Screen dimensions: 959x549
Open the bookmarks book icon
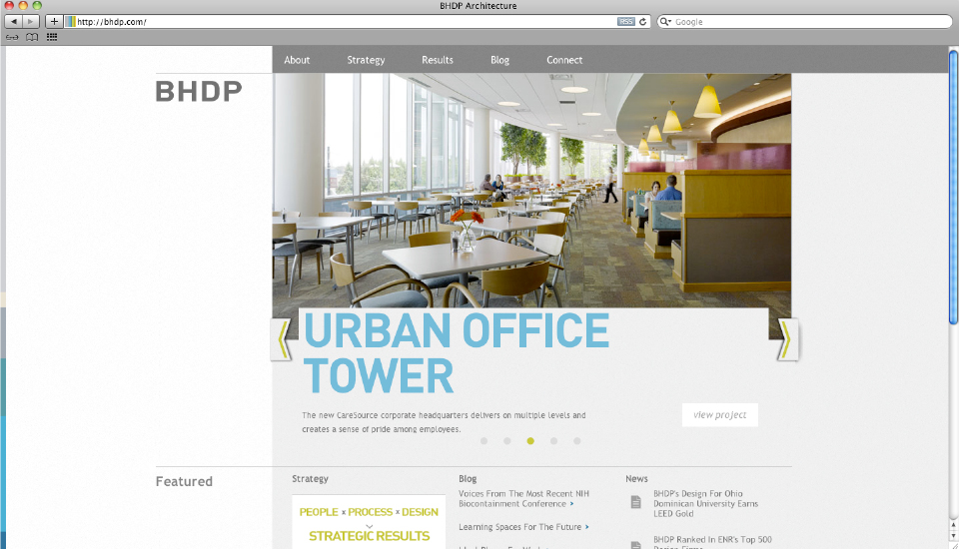pyautogui.click(x=32, y=36)
